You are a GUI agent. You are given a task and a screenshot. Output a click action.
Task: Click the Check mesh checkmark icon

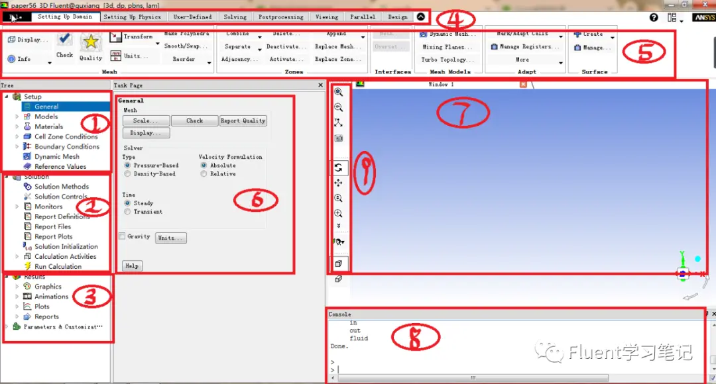click(x=64, y=39)
